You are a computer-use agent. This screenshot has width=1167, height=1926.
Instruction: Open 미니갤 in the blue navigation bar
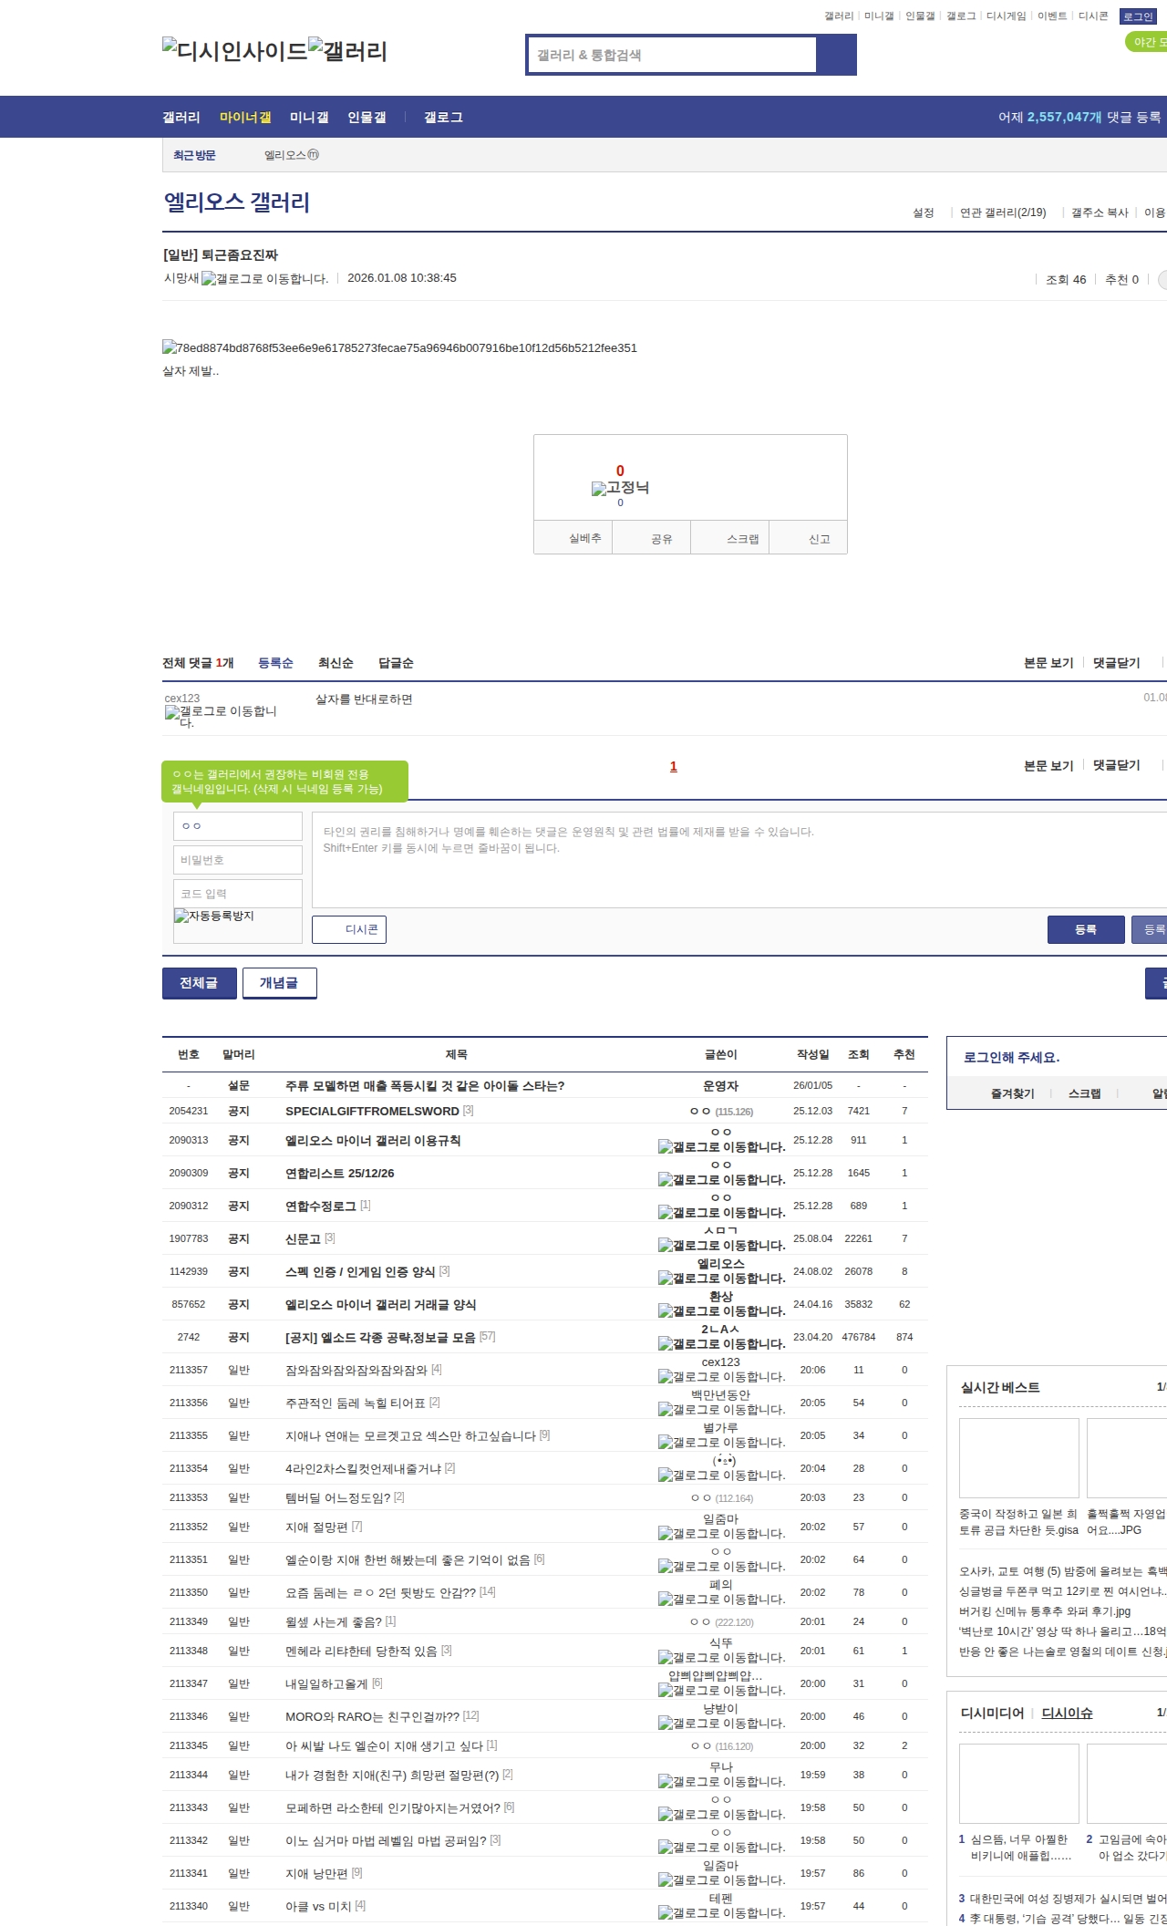point(309,118)
